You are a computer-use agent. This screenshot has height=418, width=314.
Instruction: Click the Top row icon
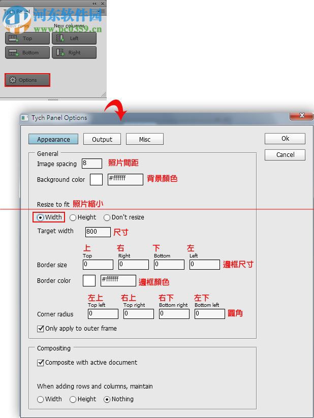coord(13,39)
